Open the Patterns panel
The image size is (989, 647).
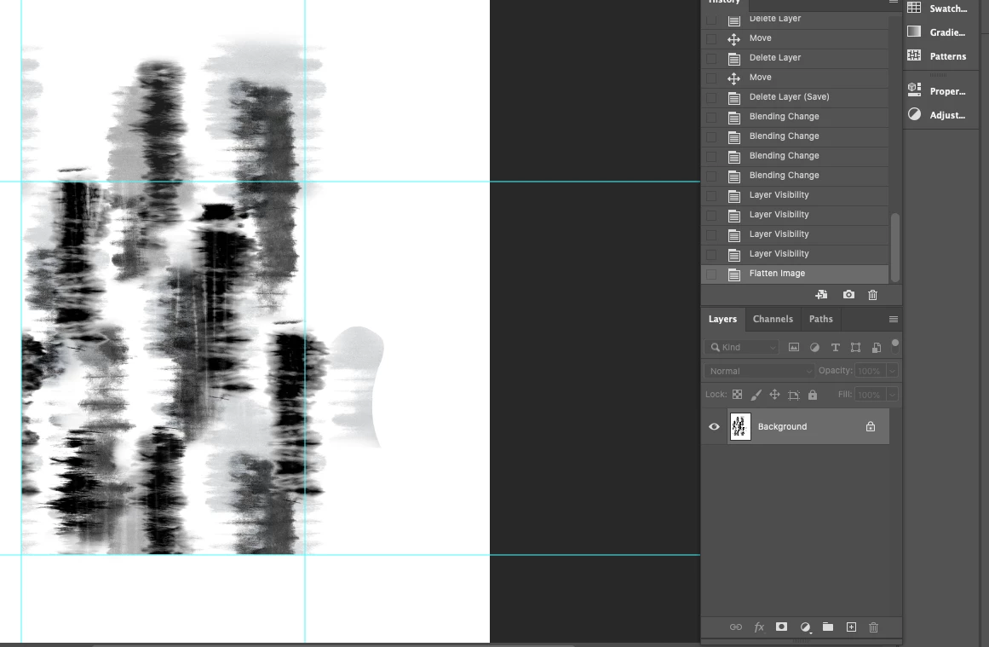click(937, 56)
